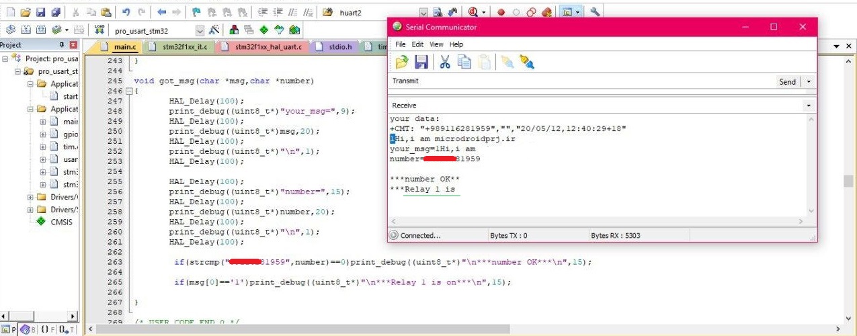
Task: Expand the Receive panel dropdown arrow
Action: coord(807,106)
